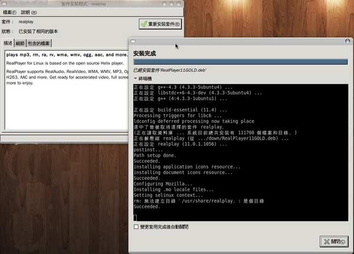Screen dimensions: 354x254
Task: Click terminal line with build-essential (11.4)
Action: click(x=180, y=110)
